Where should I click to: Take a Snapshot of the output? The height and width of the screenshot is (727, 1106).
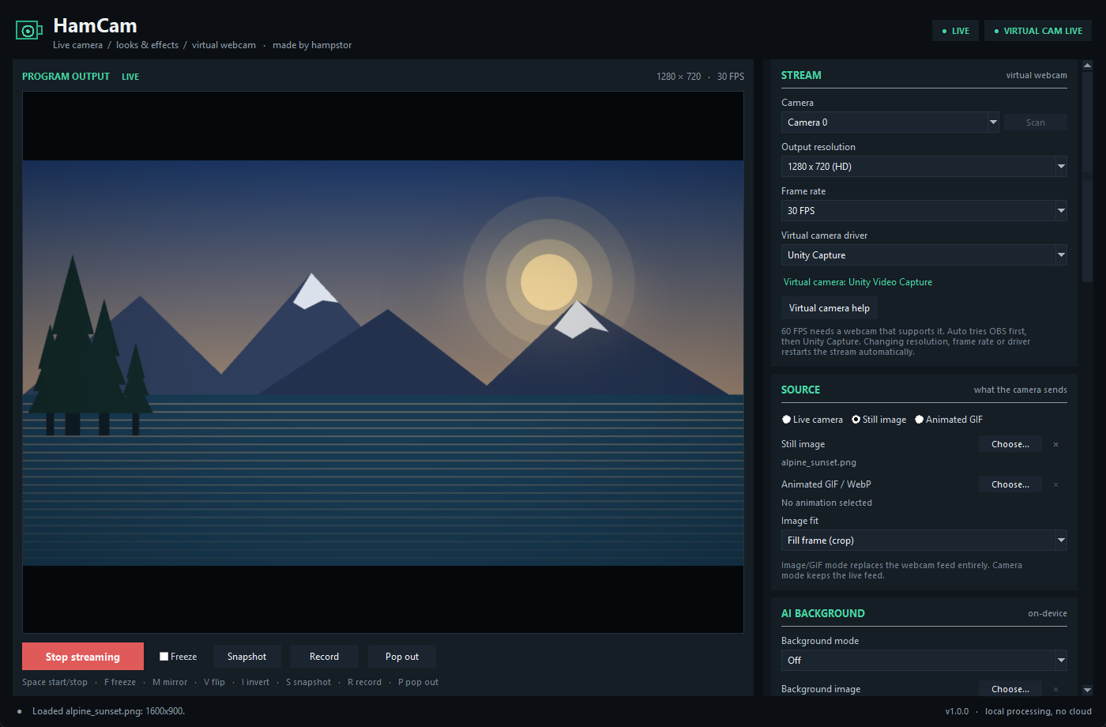[246, 657]
